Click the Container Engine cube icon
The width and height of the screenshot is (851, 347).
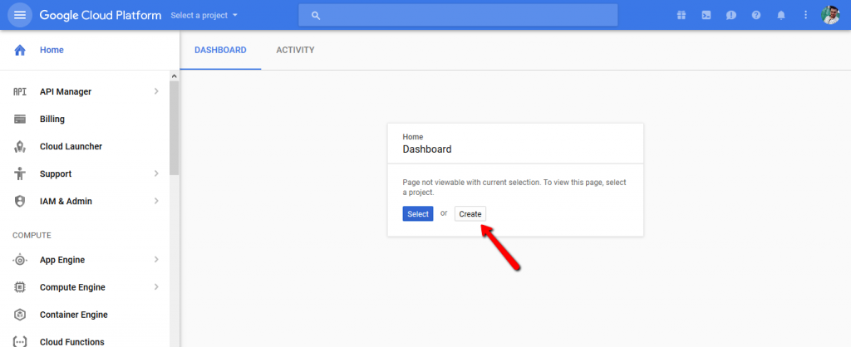click(x=20, y=315)
